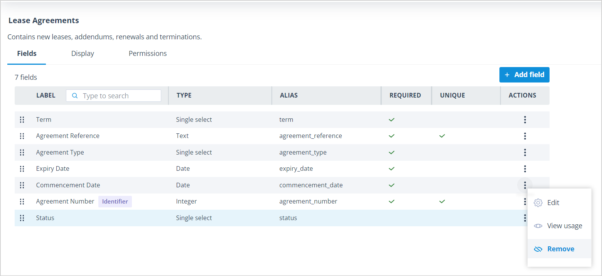Choose Remove from the actions menu
The height and width of the screenshot is (276, 602).
click(559, 249)
